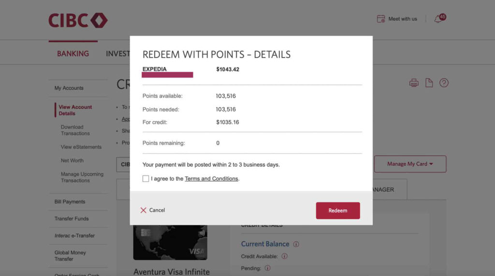Click the Meet with us calendar icon
The image size is (495, 276).
click(381, 19)
